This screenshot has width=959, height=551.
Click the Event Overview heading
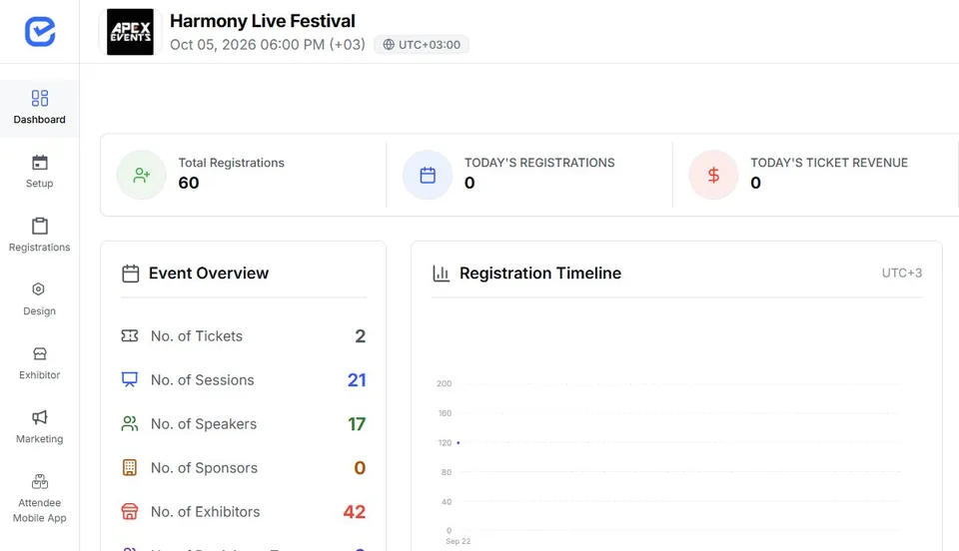click(x=209, y=274)
